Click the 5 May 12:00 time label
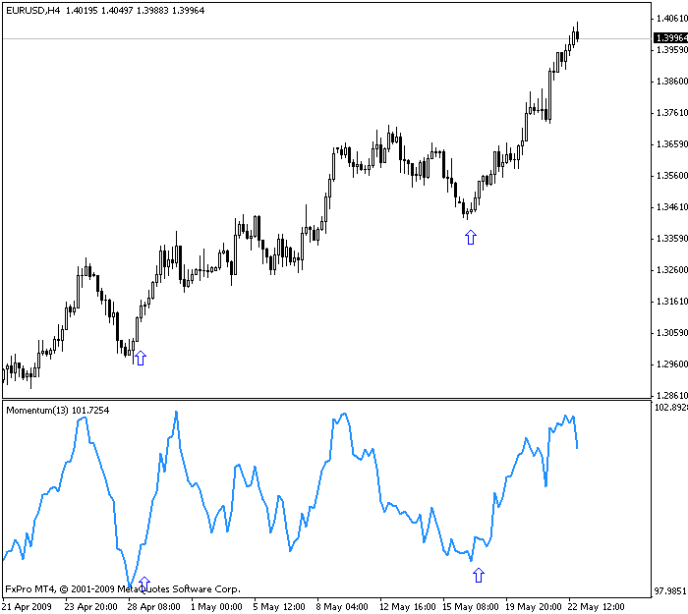The width and height of the screenshot is (688, 614). tap(279, 607)
